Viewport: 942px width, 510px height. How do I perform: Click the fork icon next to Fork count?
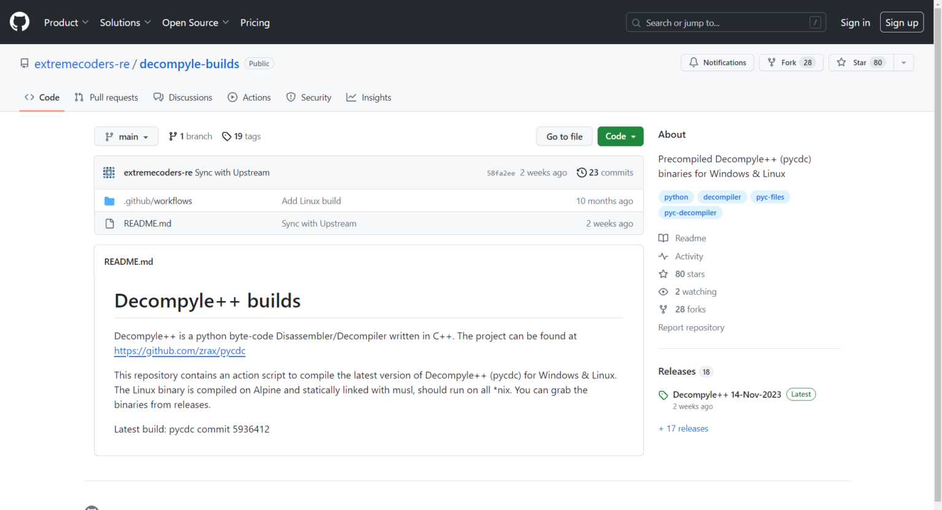point(771,62)
